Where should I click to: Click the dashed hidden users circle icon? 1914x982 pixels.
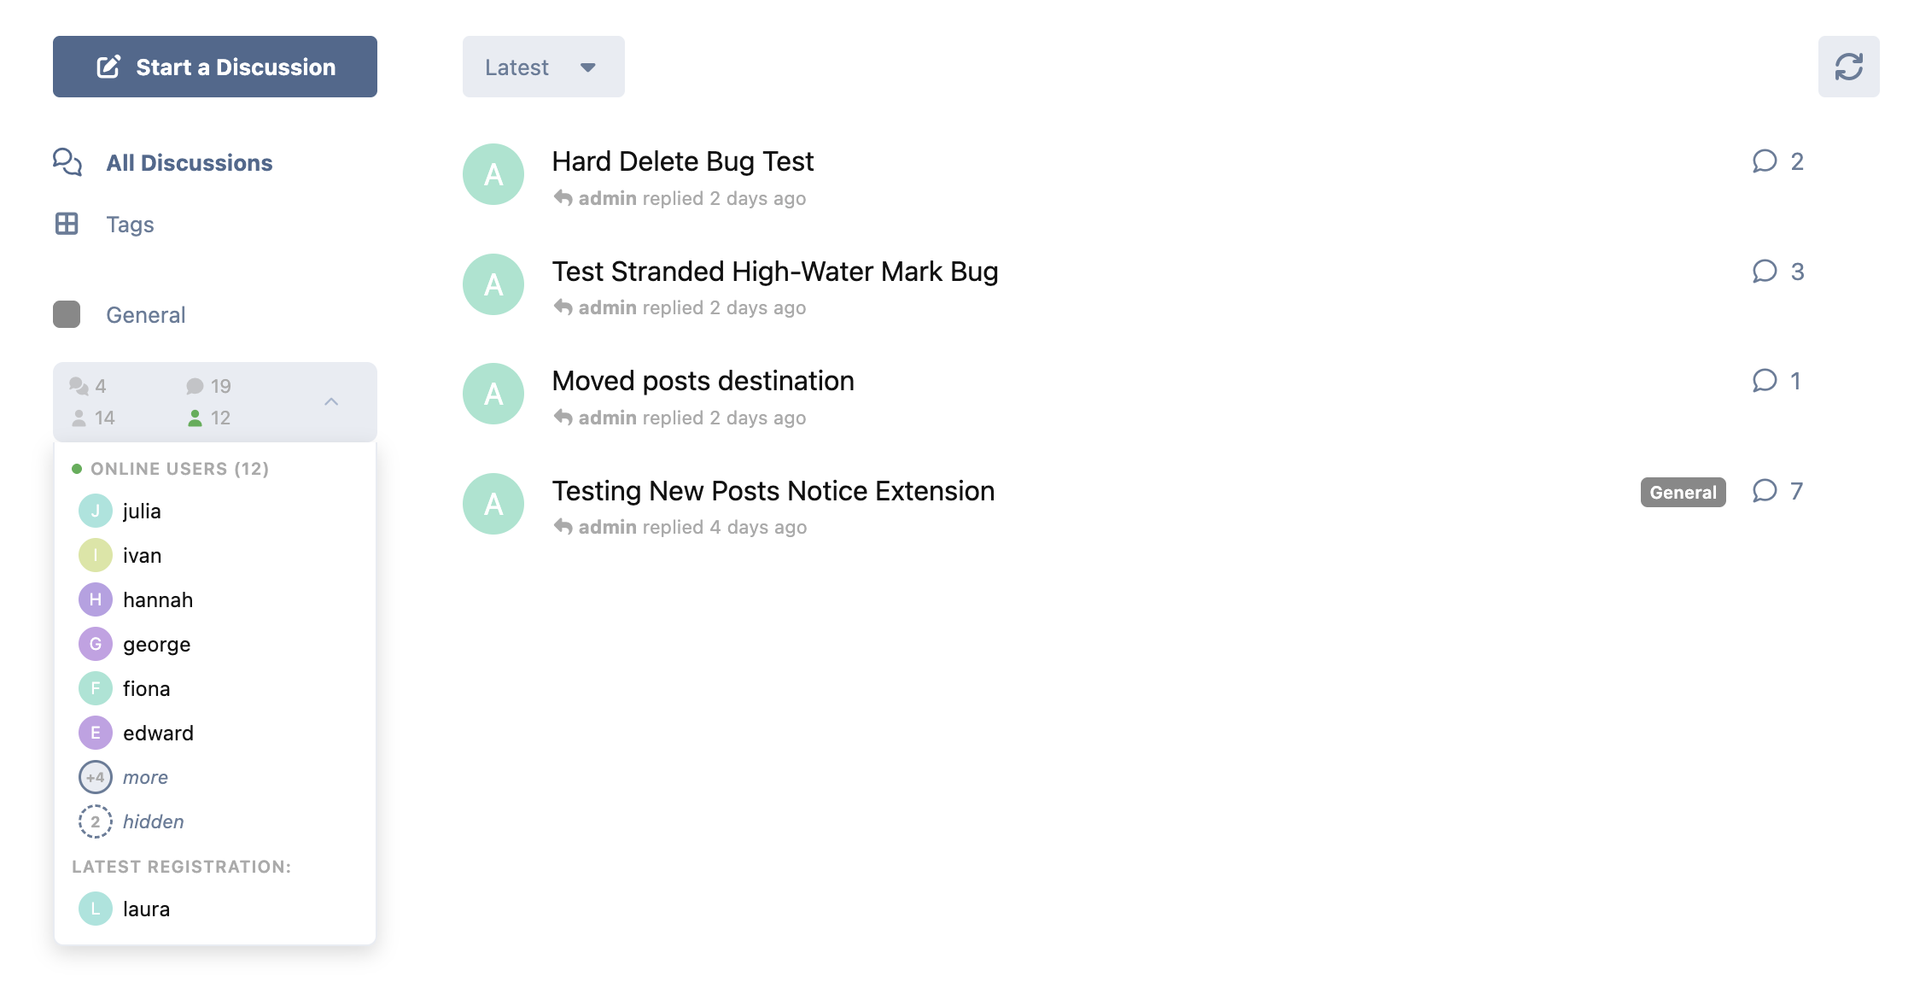pyautogui.click(x=96, y=821)
